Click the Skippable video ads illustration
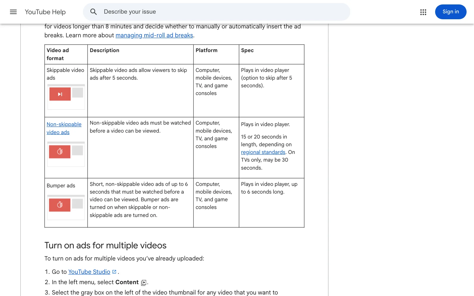The width and height of the screenshot is (474, 296). (66, 97)
